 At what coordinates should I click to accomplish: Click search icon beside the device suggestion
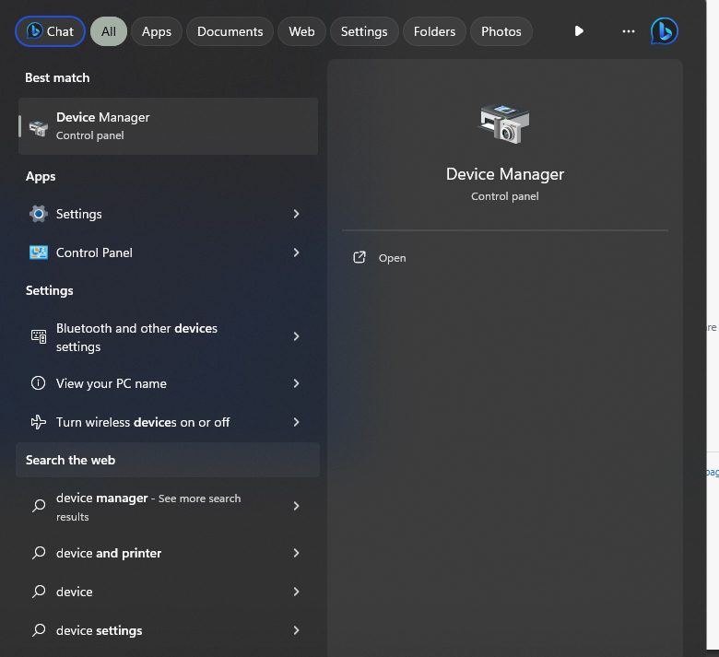coord(39,592)
